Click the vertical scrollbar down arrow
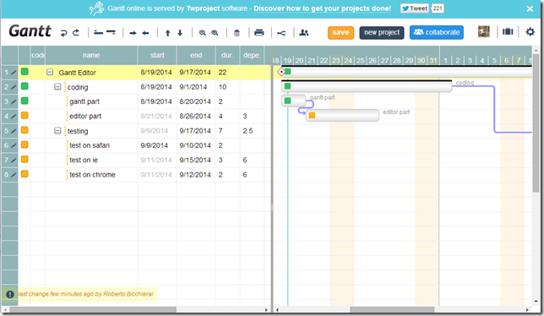 (x=536, y=302)
